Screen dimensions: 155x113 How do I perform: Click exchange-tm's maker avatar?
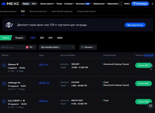[4, 83]
